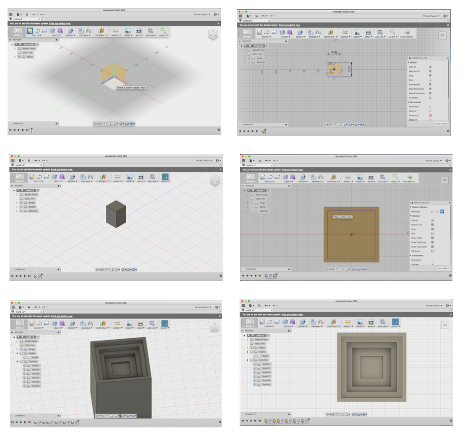Click Stop Sketch button in 25.00 sketch palette
The height and width of the screenshot is (441, 468).
[441, 123]
